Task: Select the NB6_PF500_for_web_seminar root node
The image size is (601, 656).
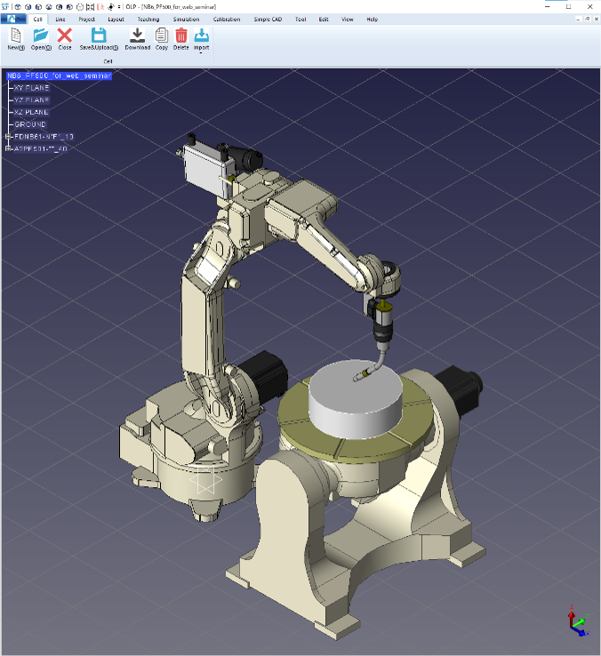Action: click(x=59, y=76)
